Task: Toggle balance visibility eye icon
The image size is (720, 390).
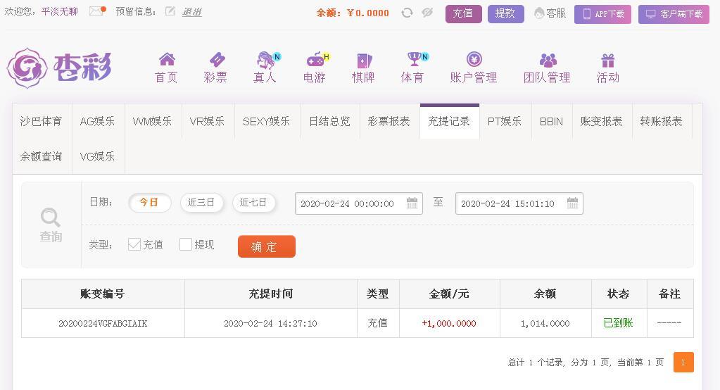Action: [x=427, y=13]
